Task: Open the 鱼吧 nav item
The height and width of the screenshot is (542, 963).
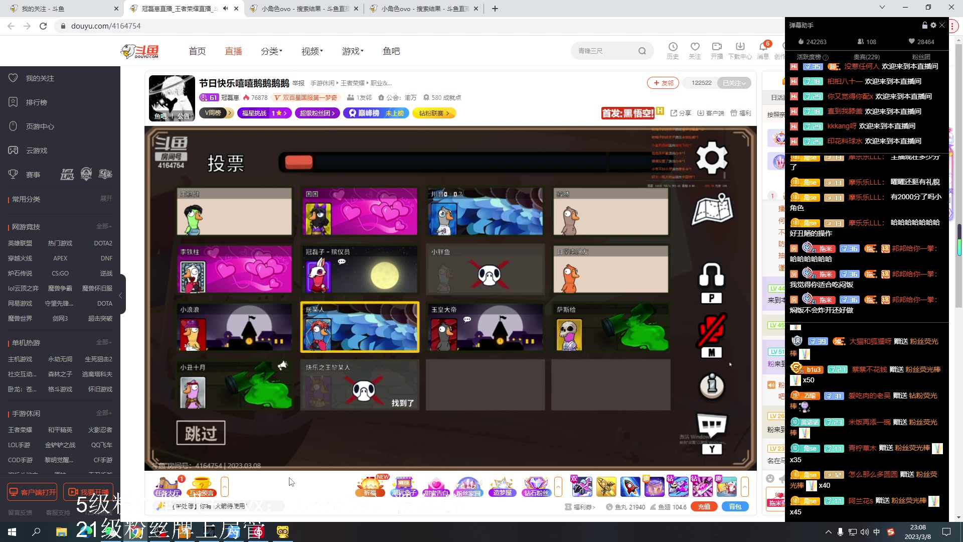Action: tap(391, 51)
